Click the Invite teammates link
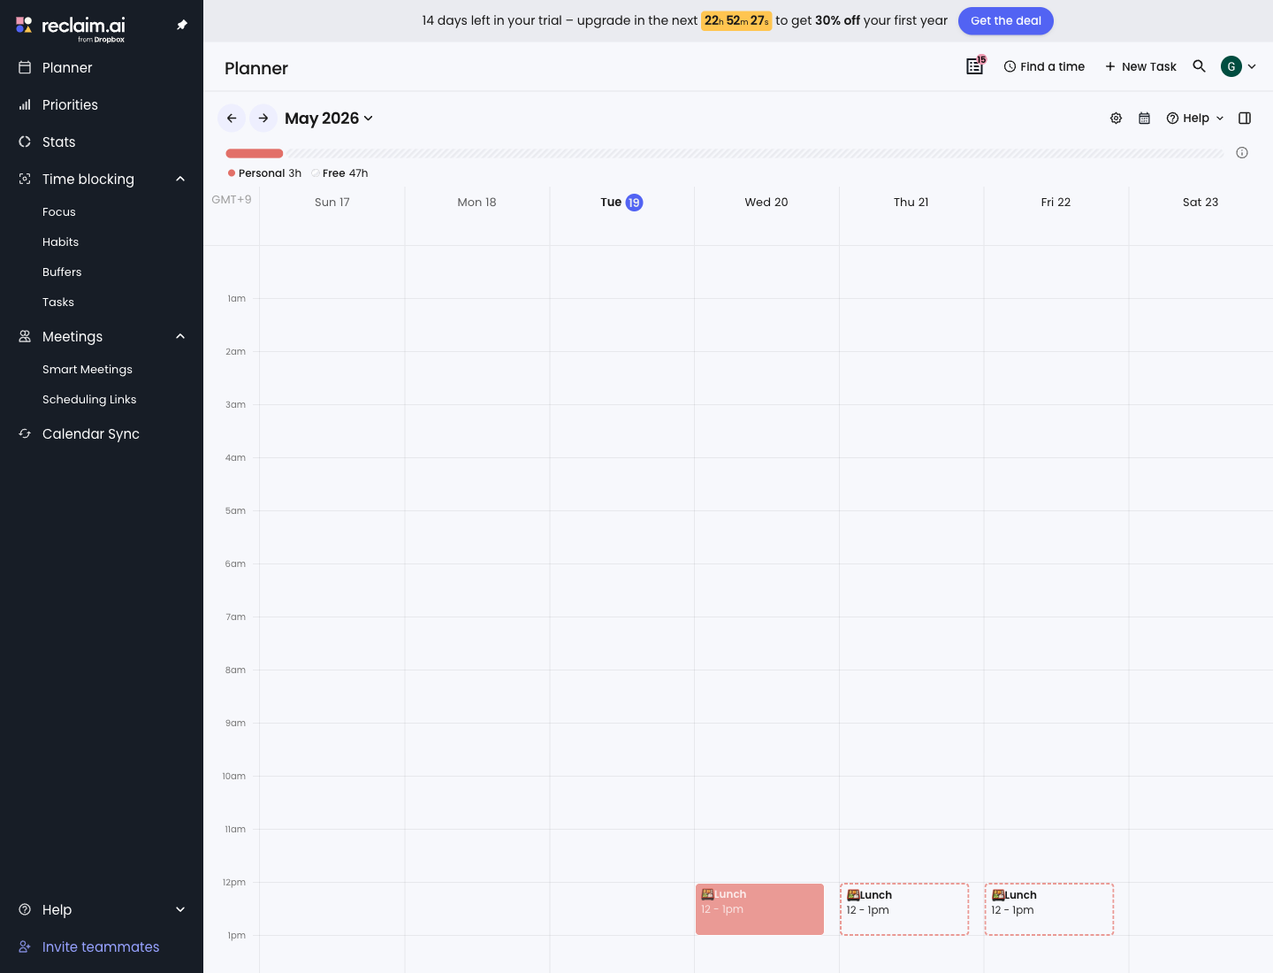 click(101, 946)
